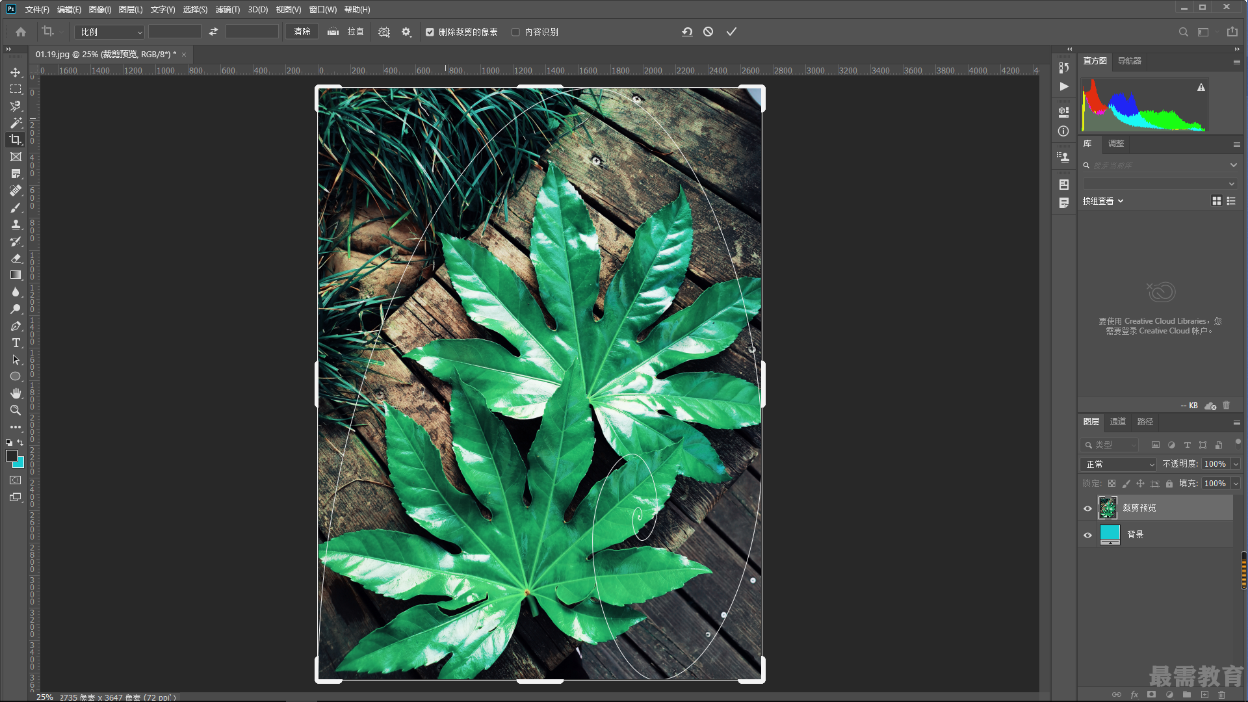Select the Move tool

coord(16,72)
